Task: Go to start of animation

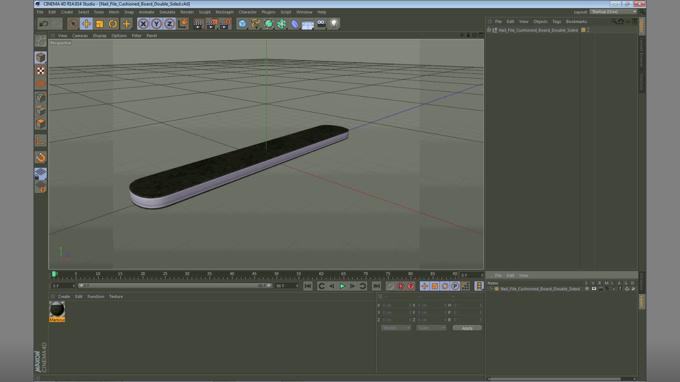Action: click(308, 286)
